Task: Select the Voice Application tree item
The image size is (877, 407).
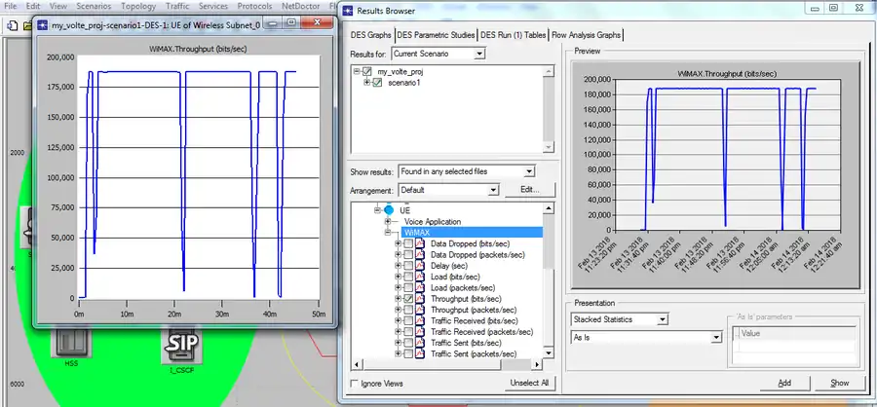Action: tap(433, 222)
